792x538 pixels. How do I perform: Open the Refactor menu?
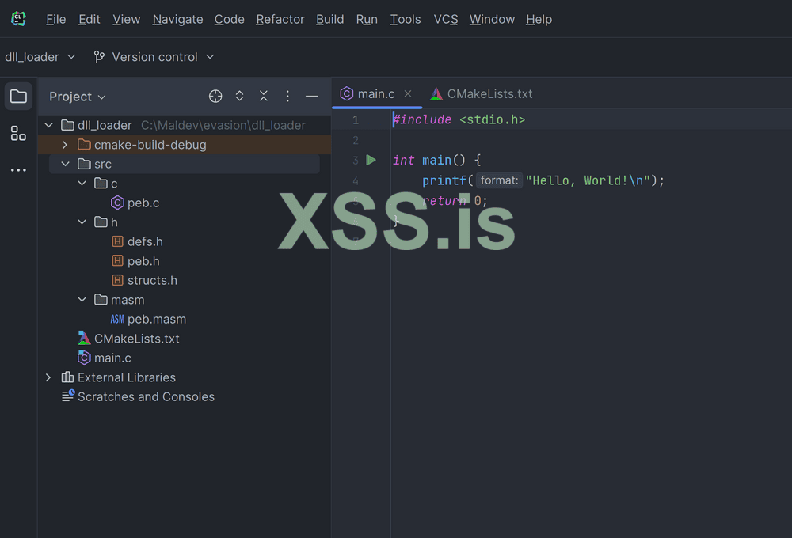pyautogui.click(x=280, y=19)
